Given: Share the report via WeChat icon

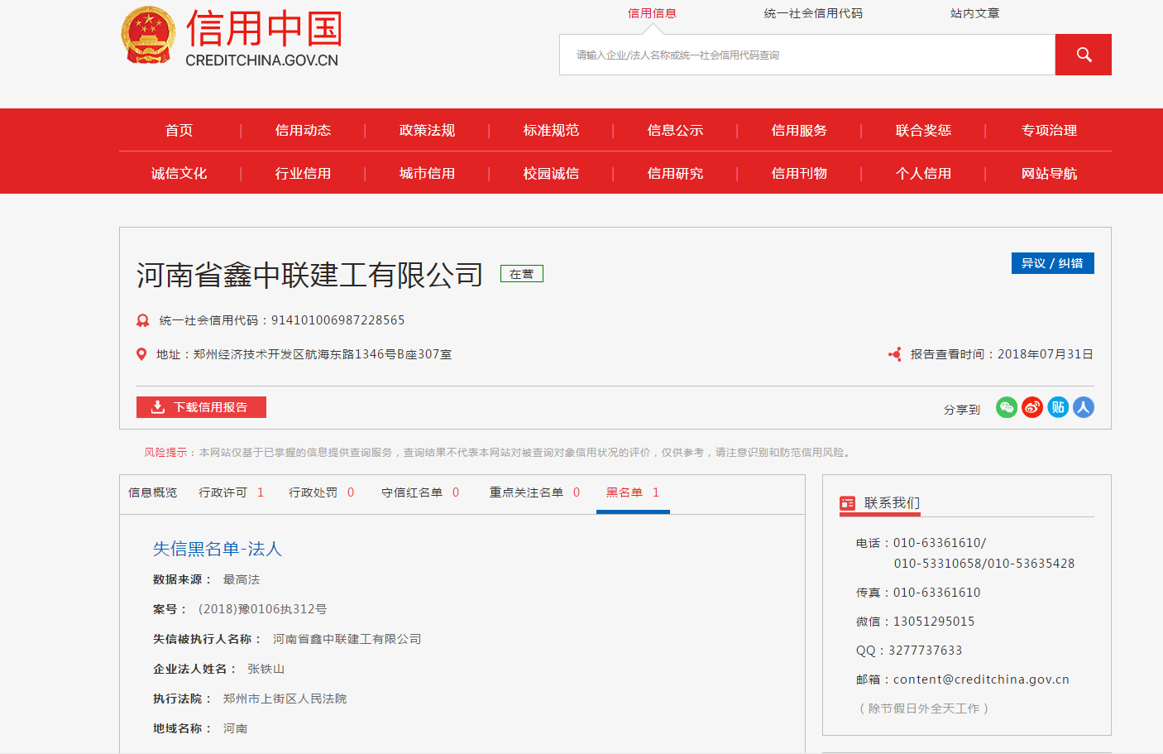Looking at the screenshot, I should pyautogui.click(x=1006, y=407).
